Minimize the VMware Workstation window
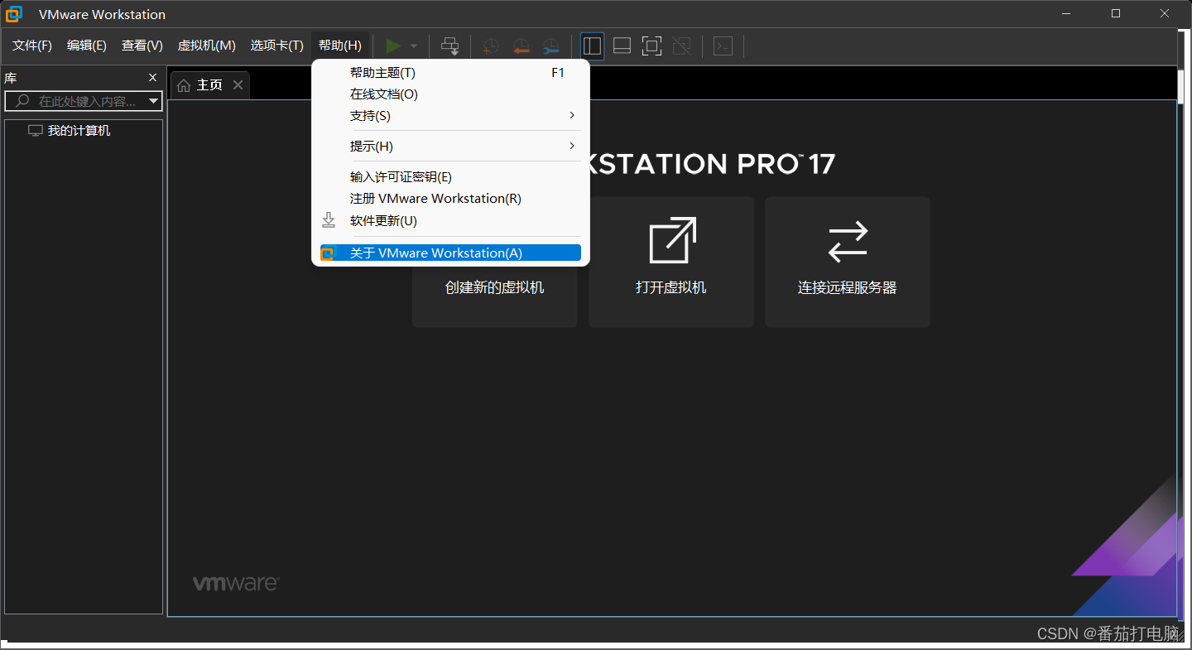 [x=1068, y=13]
